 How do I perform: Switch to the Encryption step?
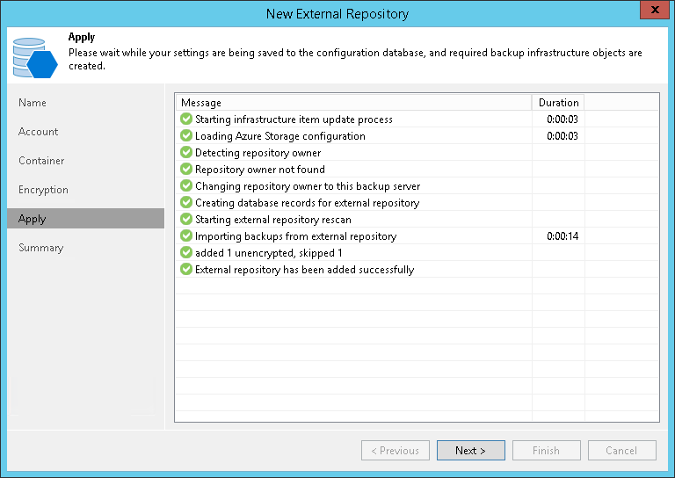click(x=43, y=190)
